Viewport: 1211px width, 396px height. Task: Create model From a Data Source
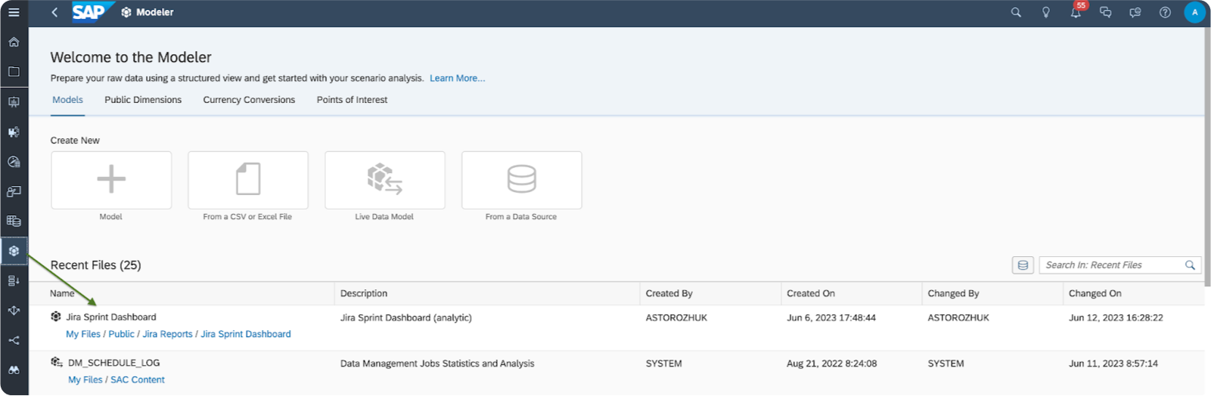click(x=522, y=180)
